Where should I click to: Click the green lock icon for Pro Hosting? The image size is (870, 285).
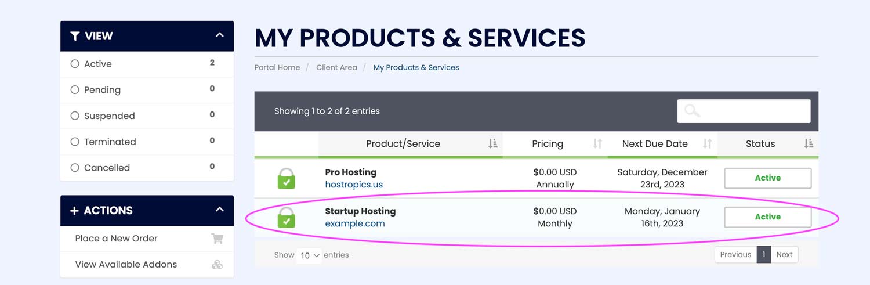[x=286, y=178]
